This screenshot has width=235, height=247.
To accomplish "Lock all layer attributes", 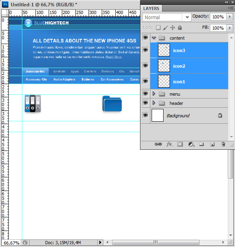I will (180, 28).
